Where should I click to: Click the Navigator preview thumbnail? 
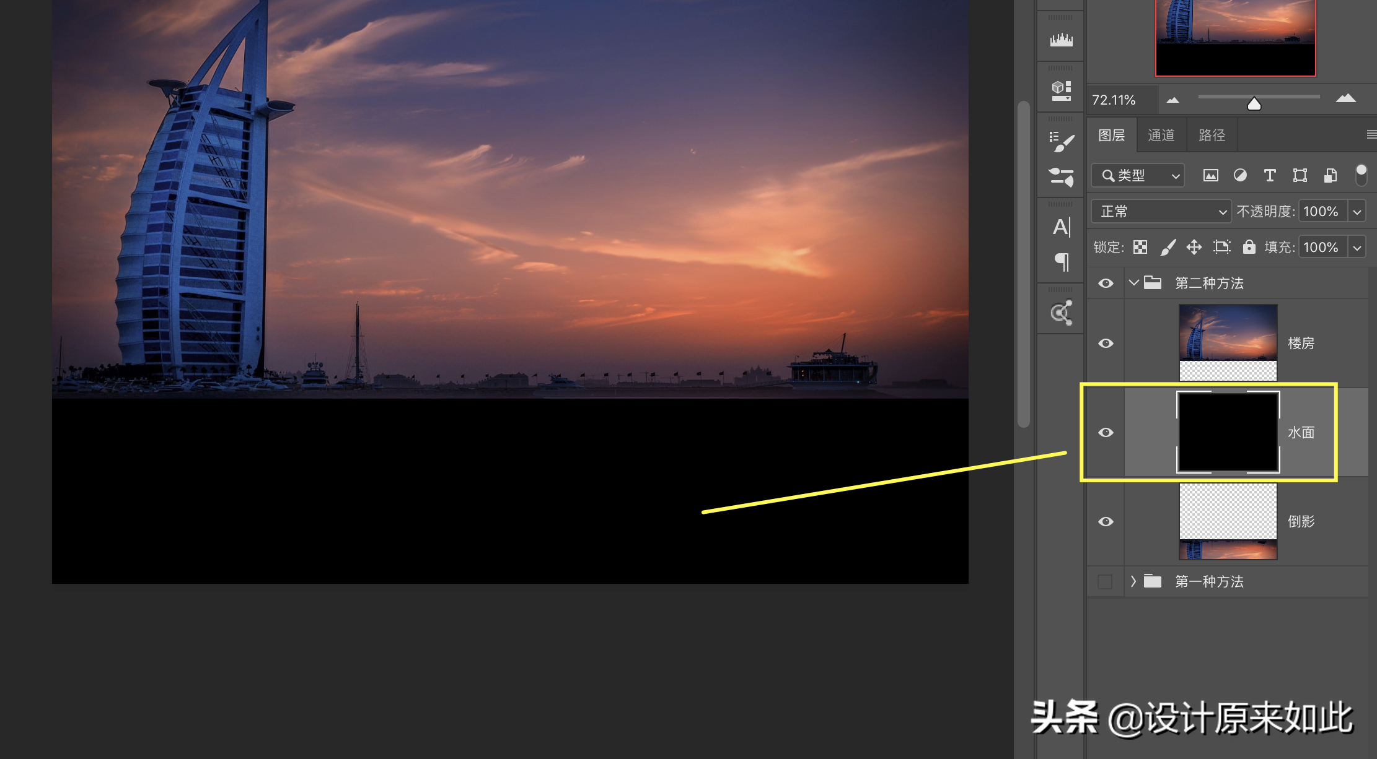point(1235,38)
